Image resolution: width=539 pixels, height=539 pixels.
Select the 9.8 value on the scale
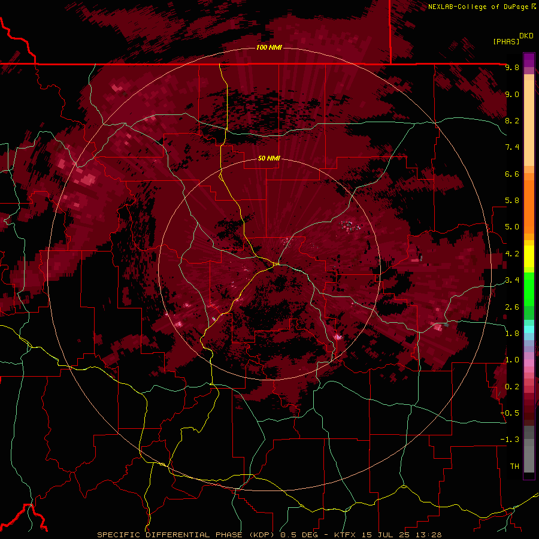[x=512, y=67]
